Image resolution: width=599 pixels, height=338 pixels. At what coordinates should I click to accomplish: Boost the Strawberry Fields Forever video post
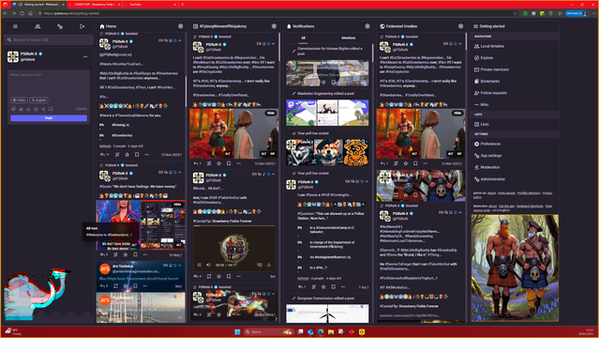pyautogui.click(x=209, y=276)
